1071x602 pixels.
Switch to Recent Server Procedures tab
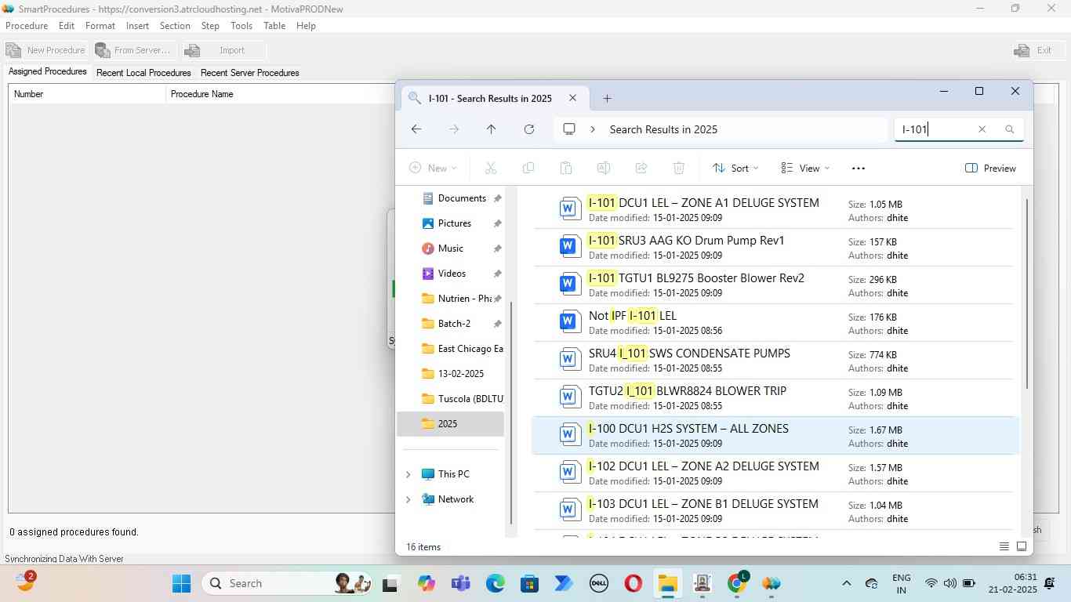[249, 73]
